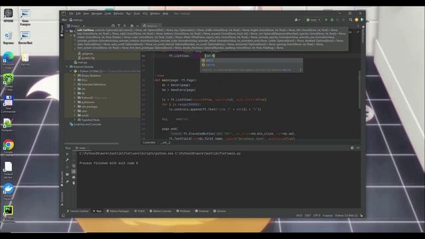Collapse the External Libraries node

tap(67, 66)
